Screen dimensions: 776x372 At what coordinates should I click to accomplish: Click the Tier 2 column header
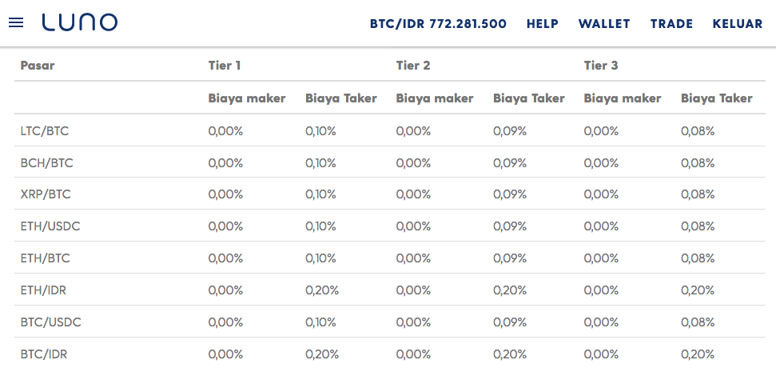click(x=412, y=66)
